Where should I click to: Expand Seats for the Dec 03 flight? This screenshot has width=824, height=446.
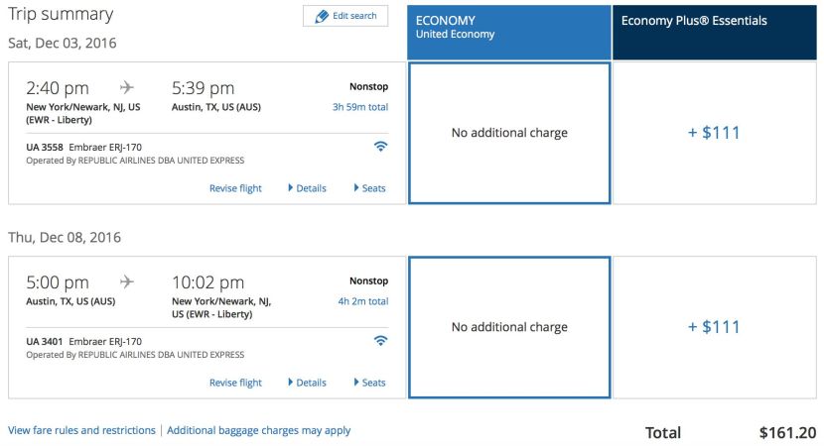click(x=370, y=188)
